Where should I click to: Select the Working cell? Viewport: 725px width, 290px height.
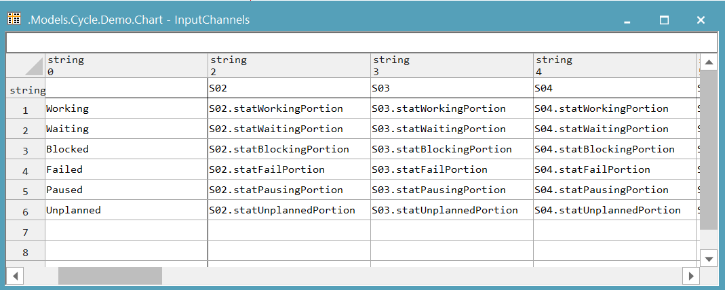(126, 108)
